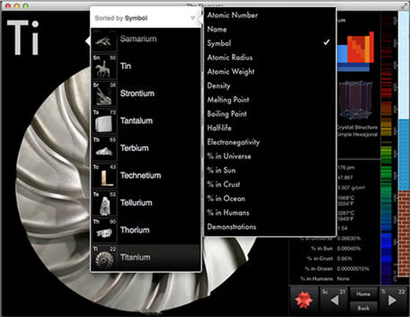This screenshot has width=410, height=317.
Task: Click the Terbium sample thumbnail
Action: [x=104, y=149]
